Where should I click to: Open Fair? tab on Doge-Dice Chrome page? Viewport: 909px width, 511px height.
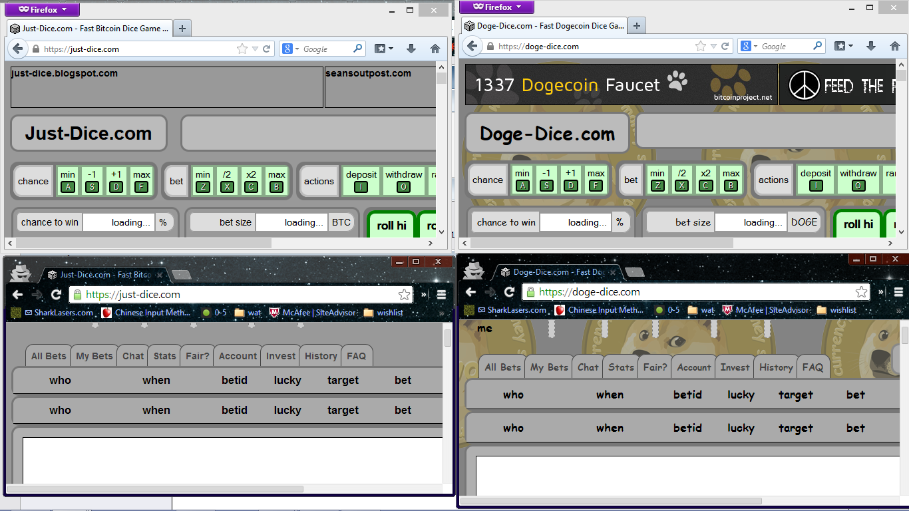pyautogui.click(x=655, y=367)
